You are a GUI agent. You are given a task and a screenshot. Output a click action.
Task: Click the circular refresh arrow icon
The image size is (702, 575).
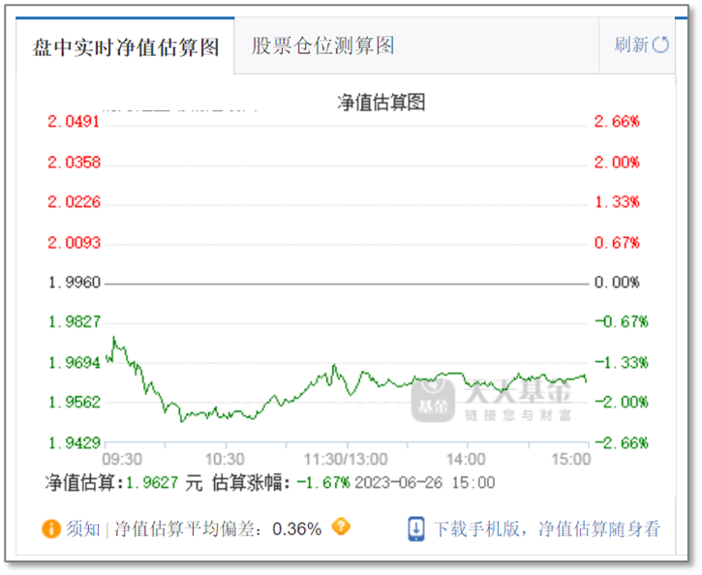[660, 45]
